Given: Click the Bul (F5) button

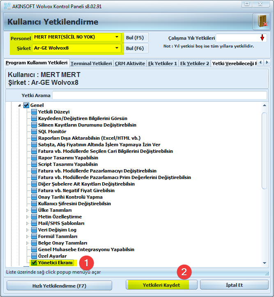Looking at the screenshot, I should [x=135, y=38].
